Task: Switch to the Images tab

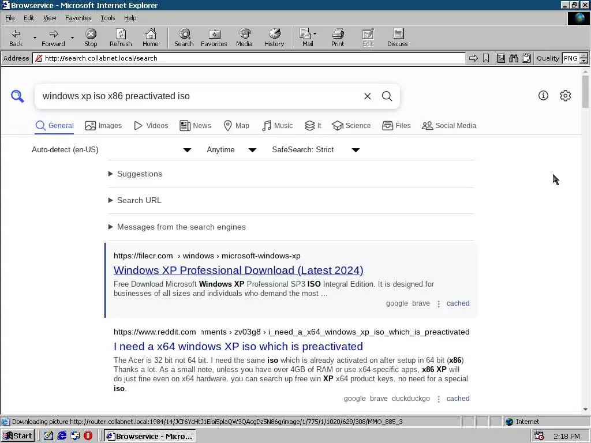Action: click(x=103, y=125)
